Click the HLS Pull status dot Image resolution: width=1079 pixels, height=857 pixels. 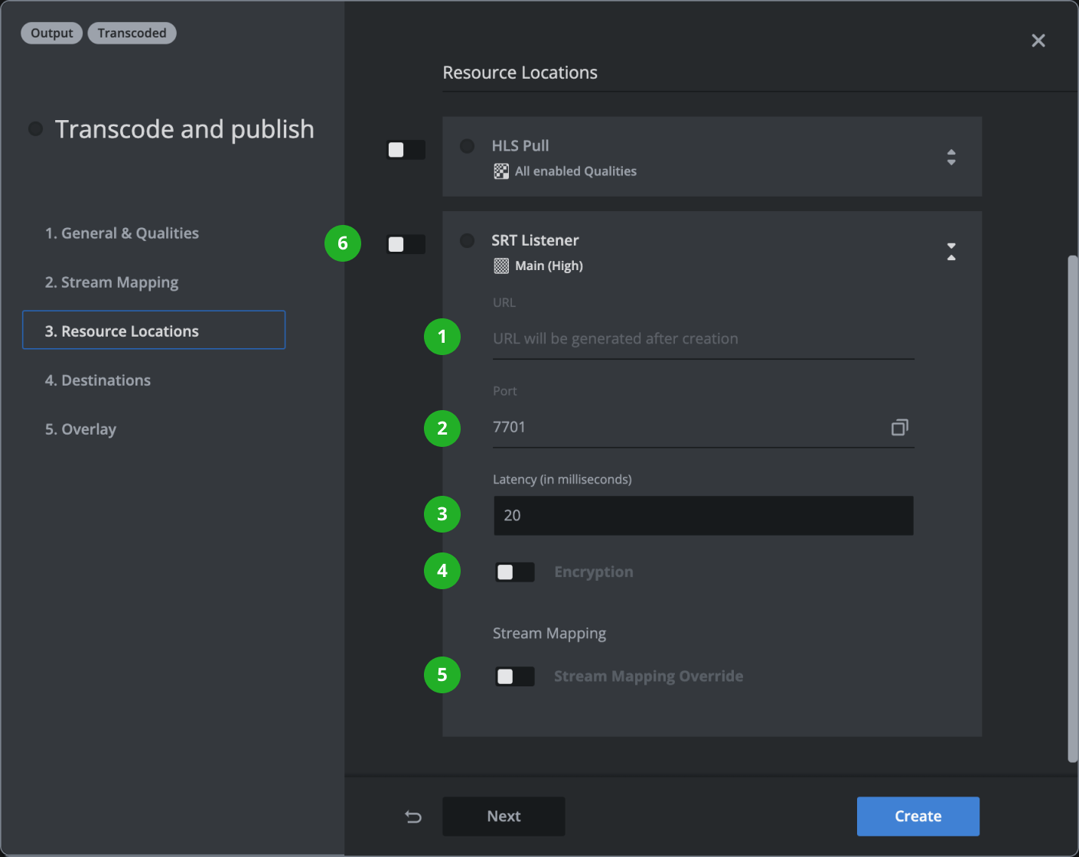467,146
